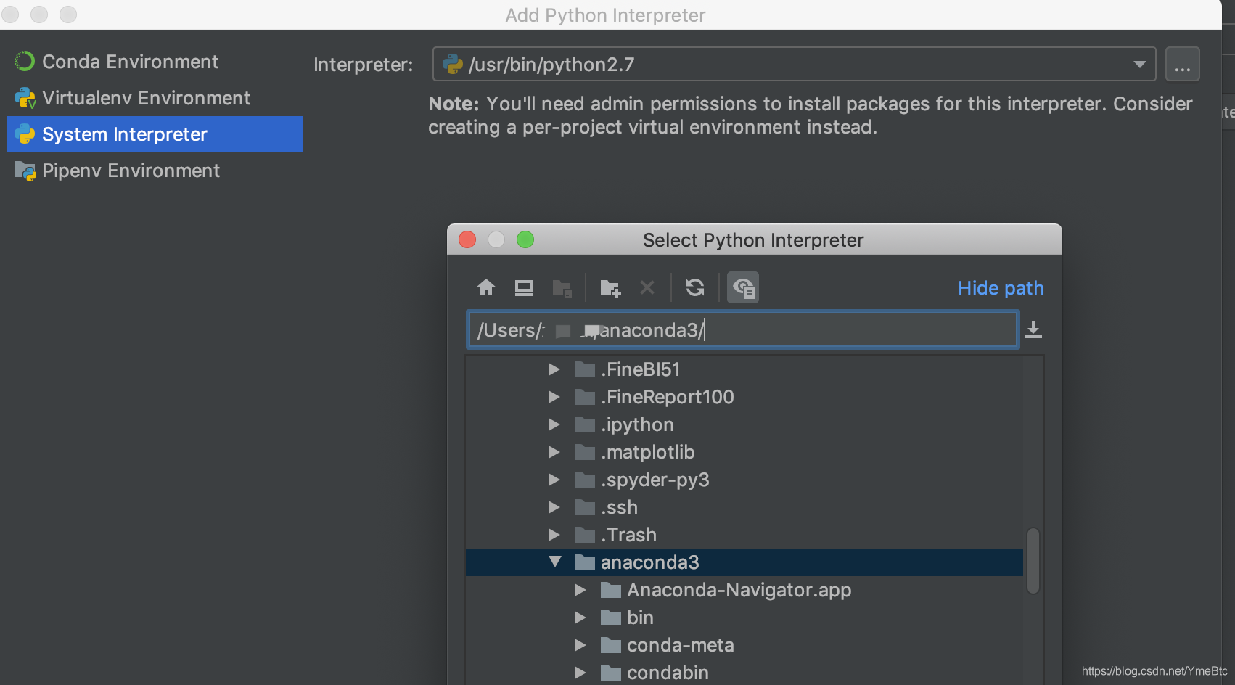Toggle show hidden files and directories
The width and height of the screenshot is (1235, 685).
743,287
